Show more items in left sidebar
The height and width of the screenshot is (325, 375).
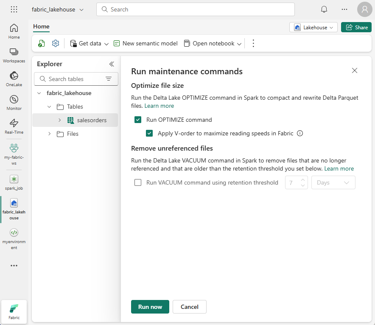pos(14,266)
